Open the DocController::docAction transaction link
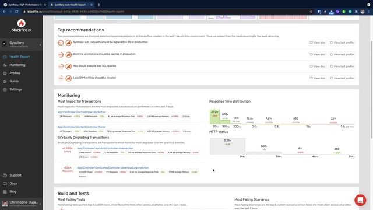The width and height of the screenshot is (373, 210). tap(82, 112)
